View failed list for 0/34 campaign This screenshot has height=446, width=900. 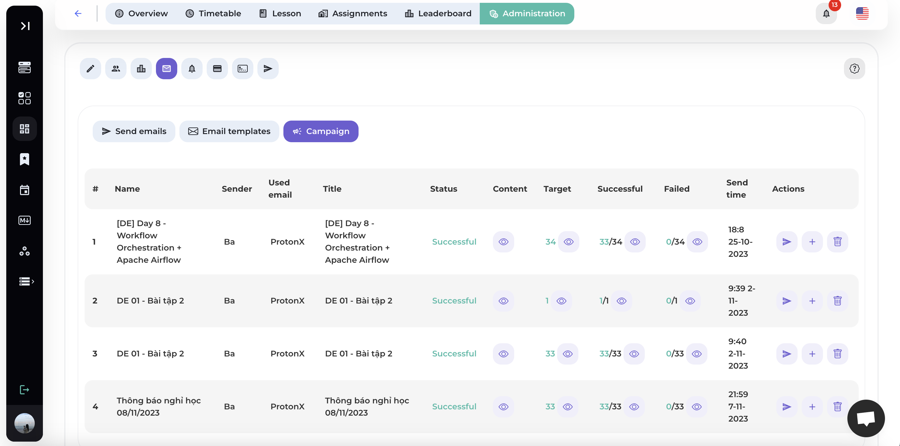[x=697, y=241]
